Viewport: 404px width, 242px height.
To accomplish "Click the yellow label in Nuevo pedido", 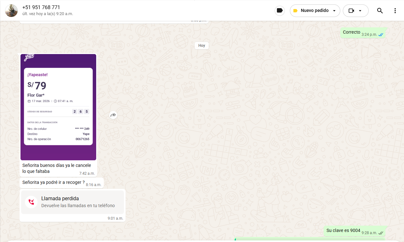I will (x=295, y=11).
